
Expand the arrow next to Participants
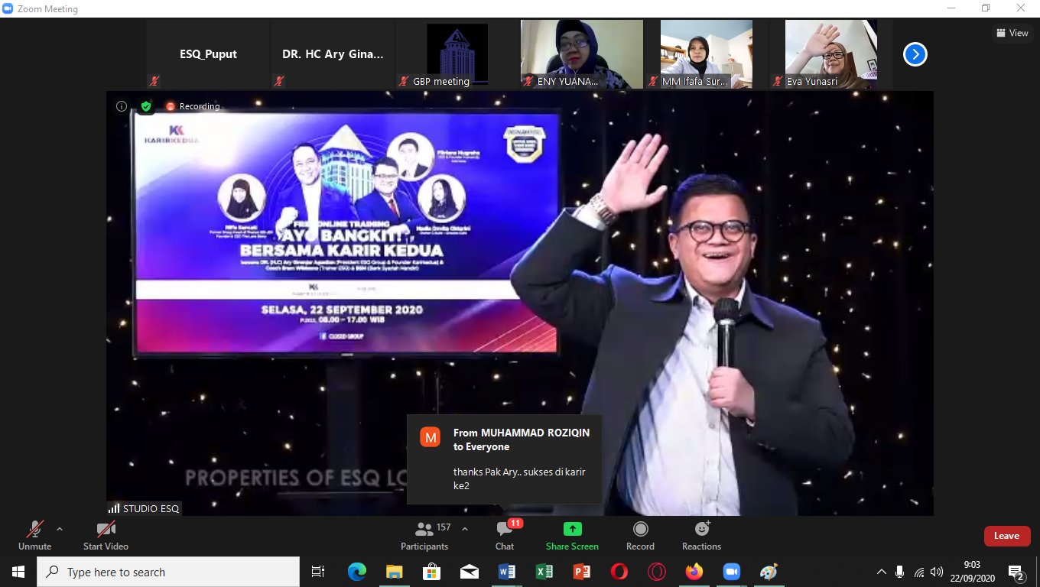(465, 529)
